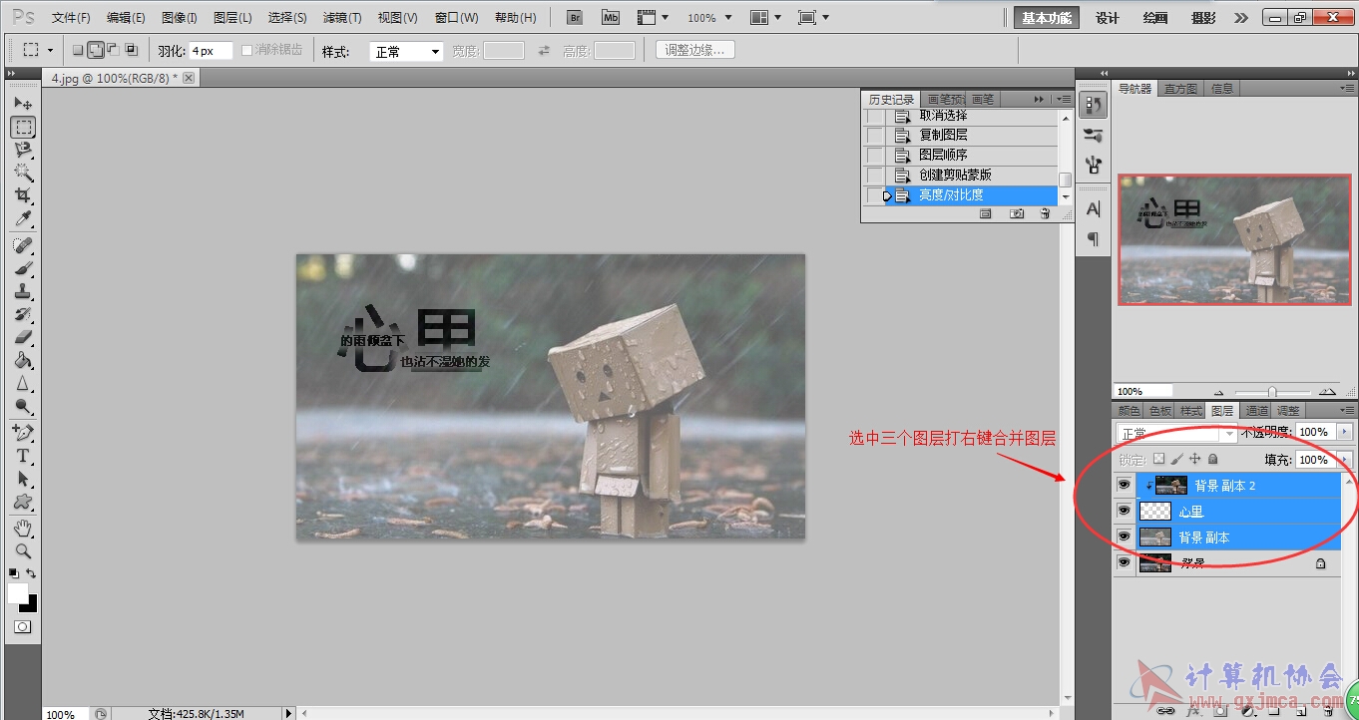Select the Pen tool

23,433
